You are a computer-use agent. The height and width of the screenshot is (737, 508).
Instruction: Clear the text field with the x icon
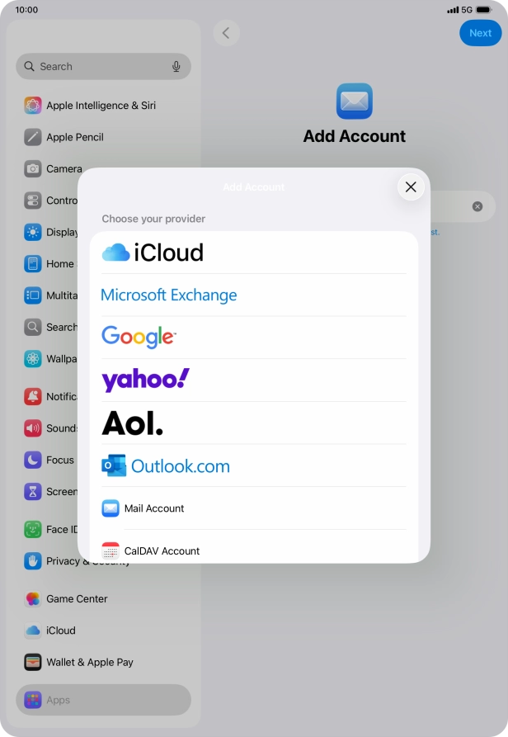[x=477, y=206]
